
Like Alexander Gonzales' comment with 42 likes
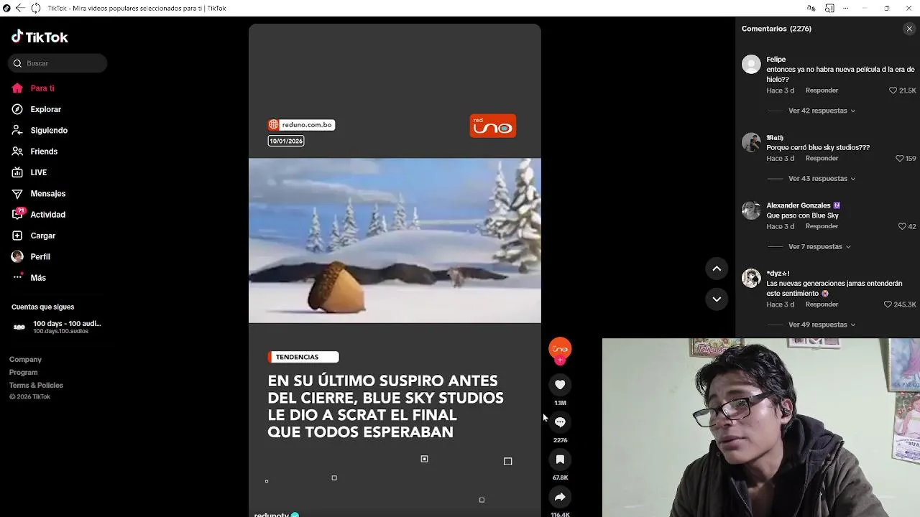click(x=902, y=226)
